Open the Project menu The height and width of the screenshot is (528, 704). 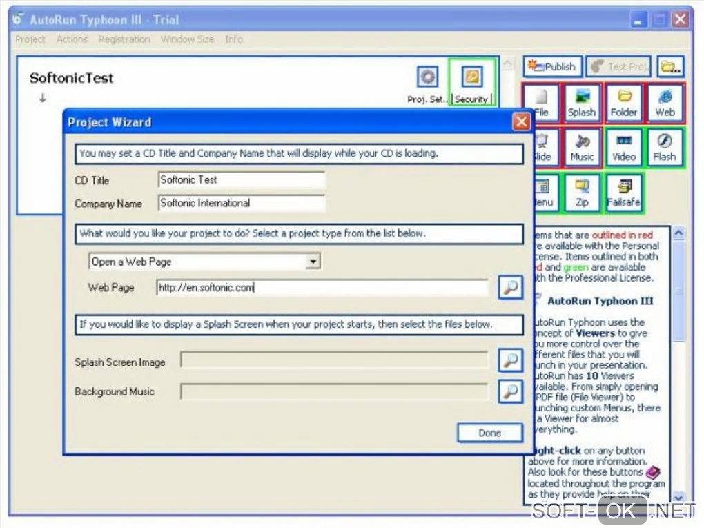coord(30,39)
